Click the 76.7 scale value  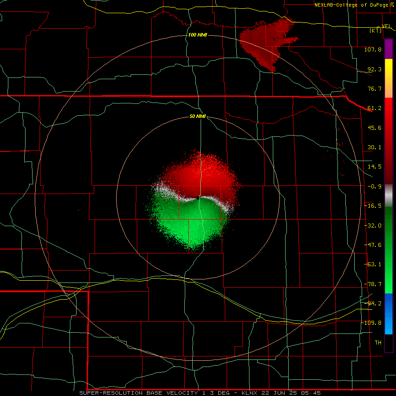[374, 88]
